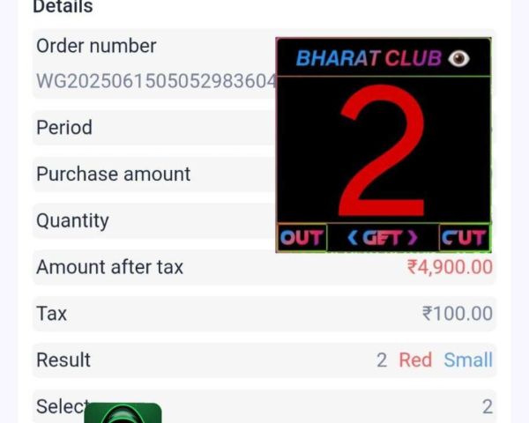Click the right chevron beside GET

tap(413, 238)
